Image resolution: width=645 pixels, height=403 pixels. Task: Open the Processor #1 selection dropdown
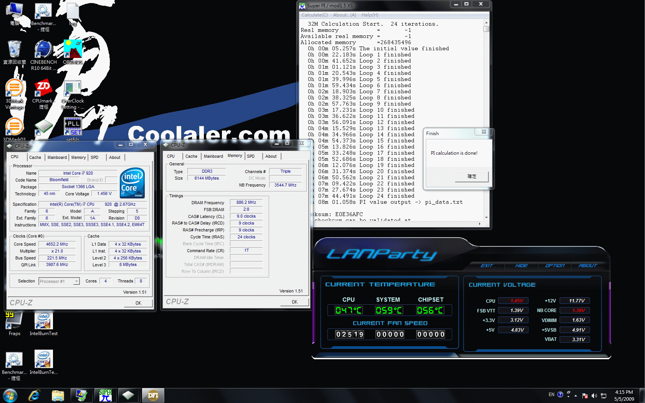click(x=59, y=281)
